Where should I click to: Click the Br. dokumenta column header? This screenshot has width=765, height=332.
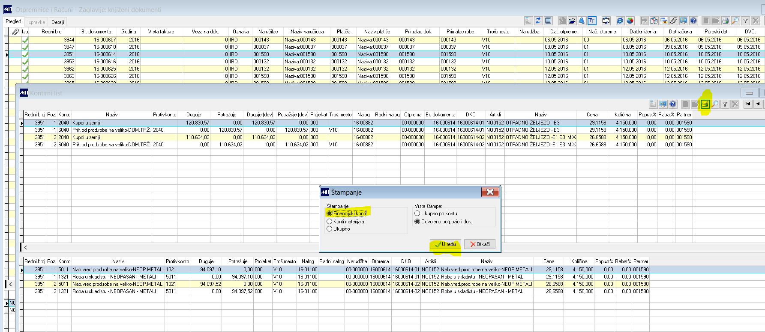coord(96,32)
